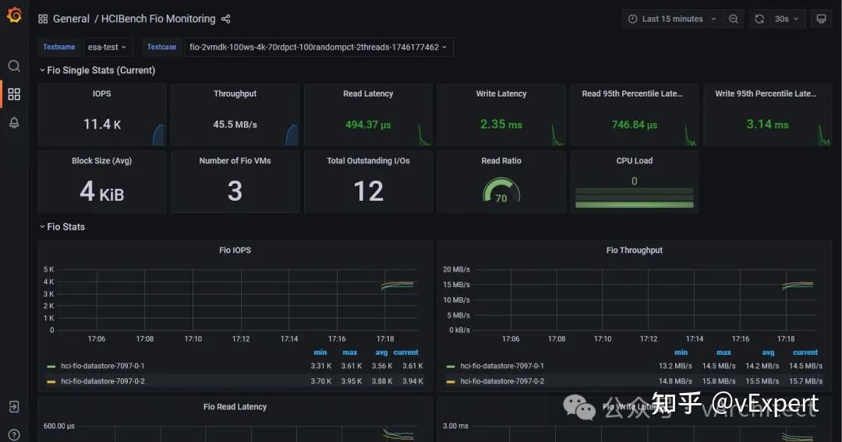
Task: Zoom out the time range
Action: click(734, 19)
